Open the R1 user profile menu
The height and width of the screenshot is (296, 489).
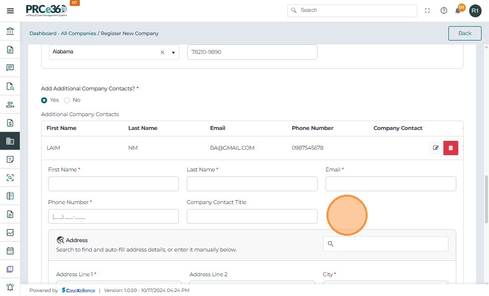tap(475, 10)
